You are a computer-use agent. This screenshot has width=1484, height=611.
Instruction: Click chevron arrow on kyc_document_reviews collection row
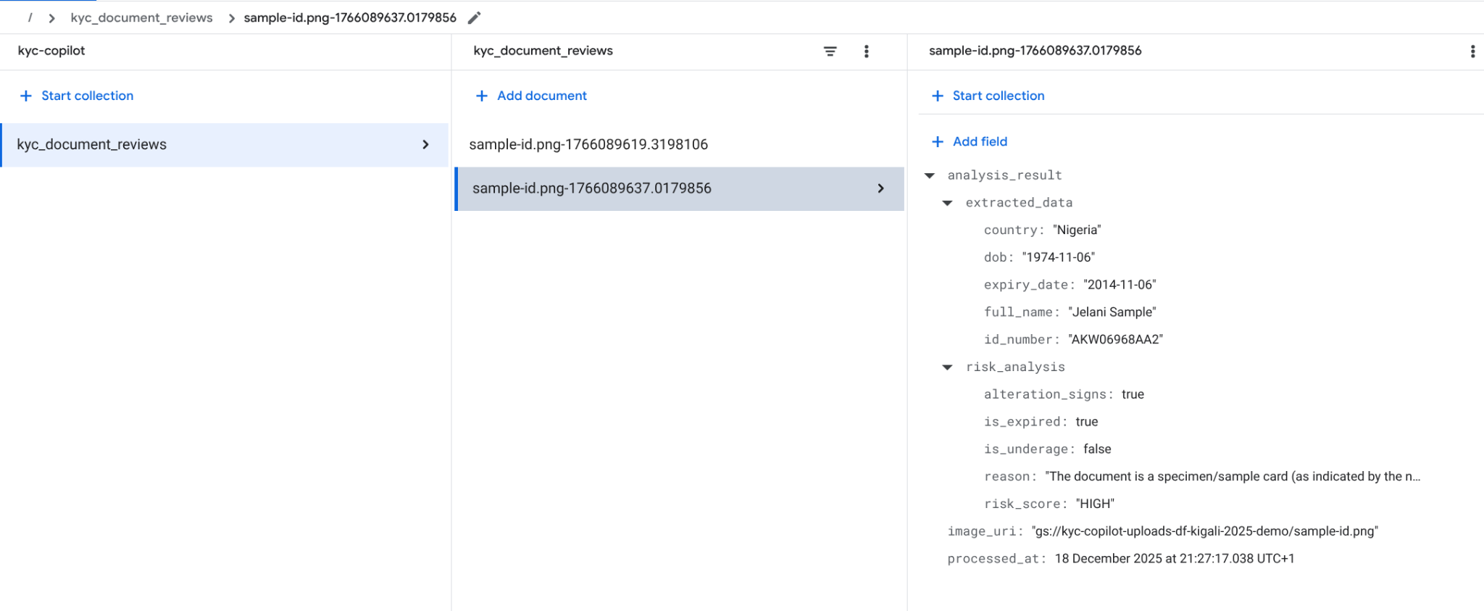click(x=425, y=145)
